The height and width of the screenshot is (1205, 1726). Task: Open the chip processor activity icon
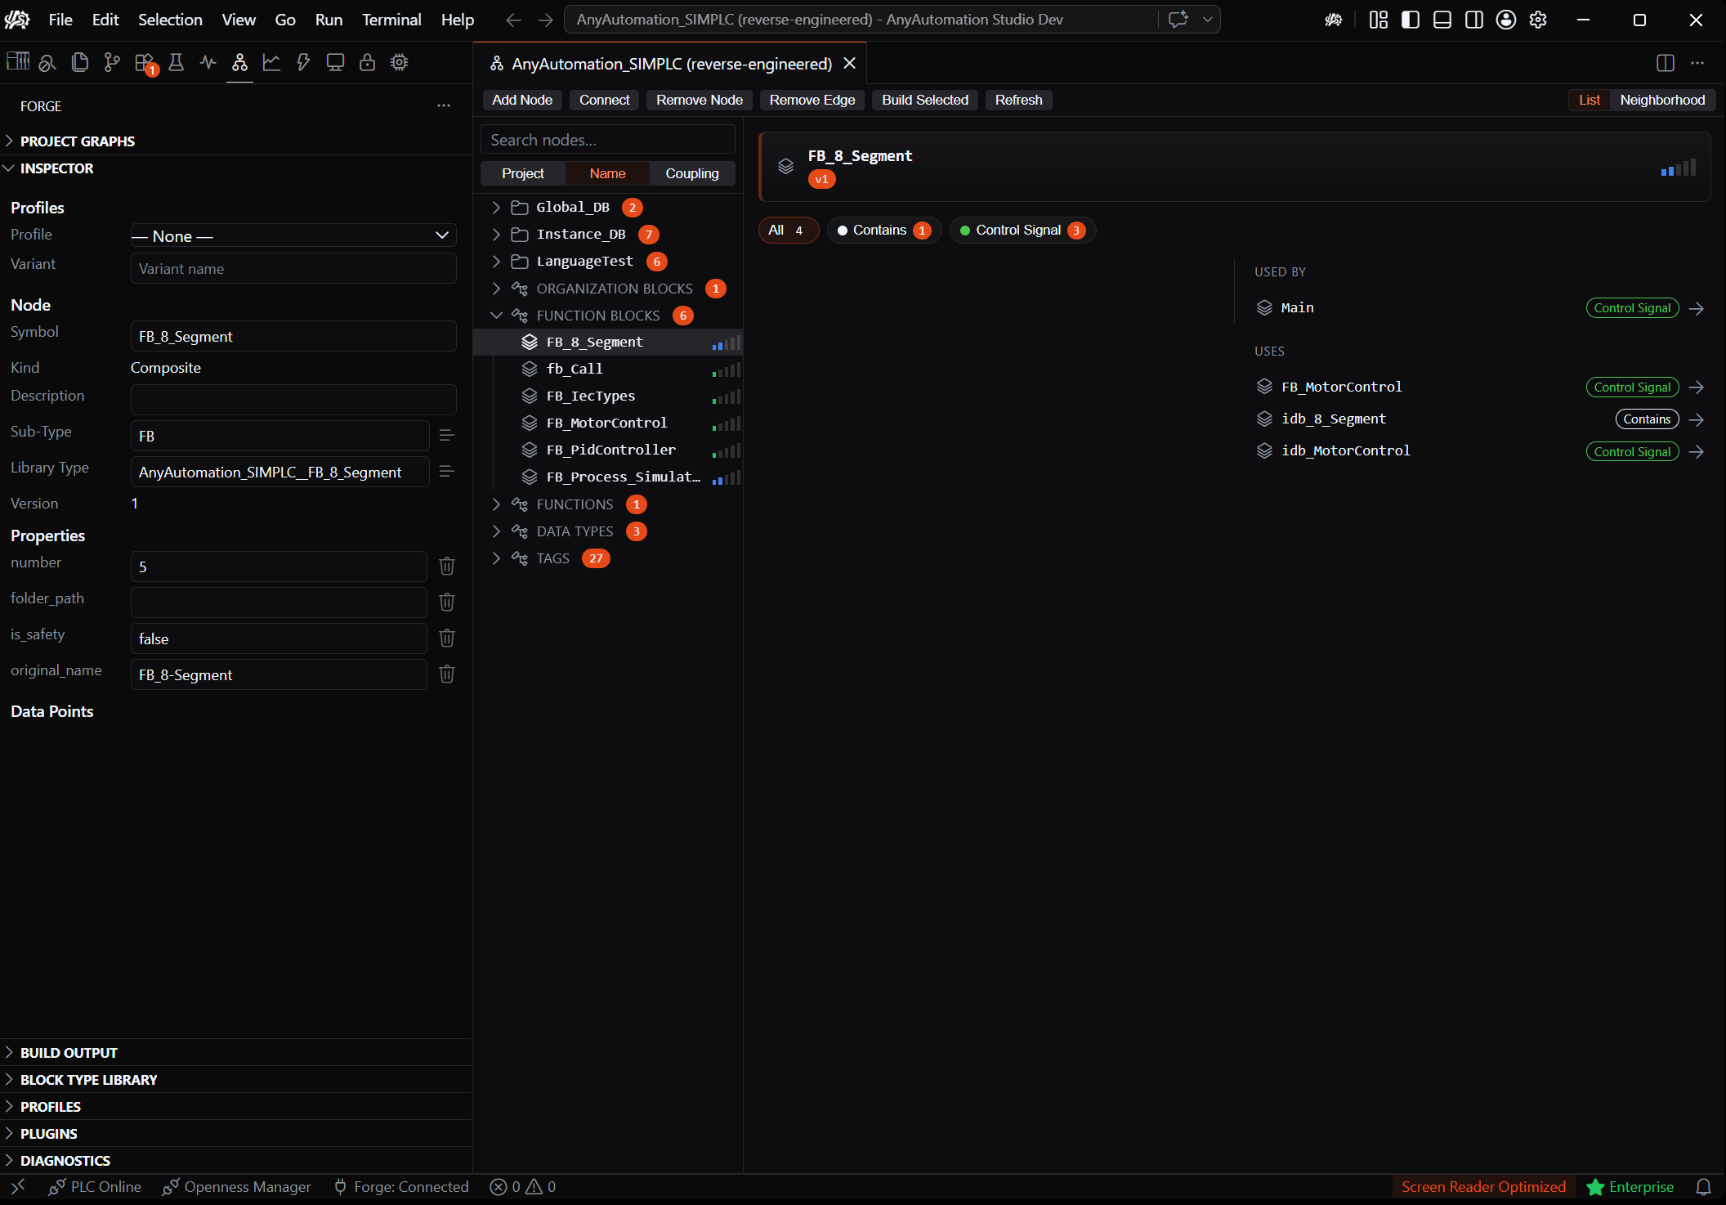click(399, 62)
